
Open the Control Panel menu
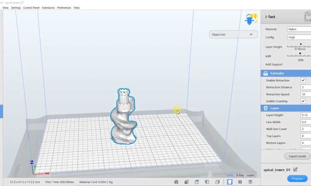[x=31, y=8]
